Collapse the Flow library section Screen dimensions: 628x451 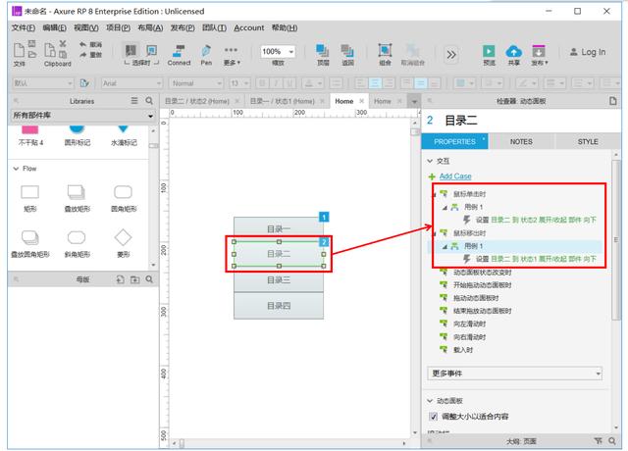pos(16,169)
